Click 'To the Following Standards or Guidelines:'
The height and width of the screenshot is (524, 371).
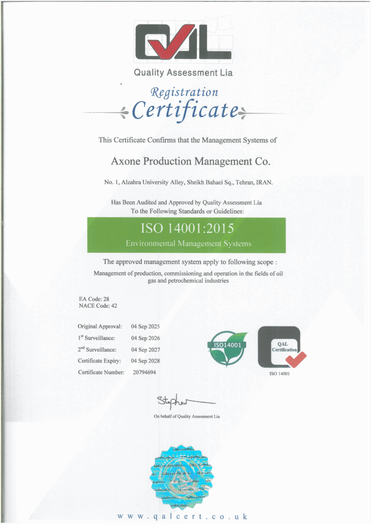click(x=187, y=211)
